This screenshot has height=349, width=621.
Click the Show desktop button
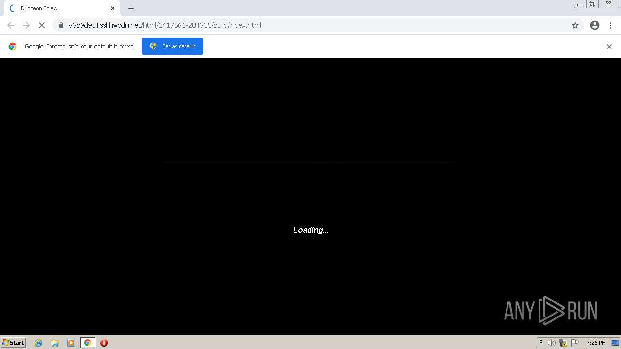pyautogui.click(x=616, y=343)
